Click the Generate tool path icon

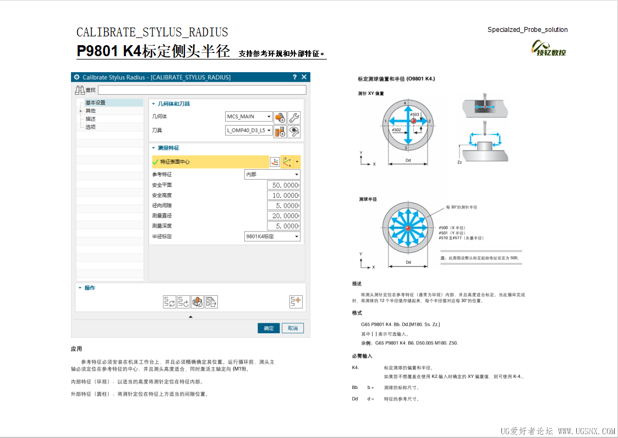click(x=169, y=302)
